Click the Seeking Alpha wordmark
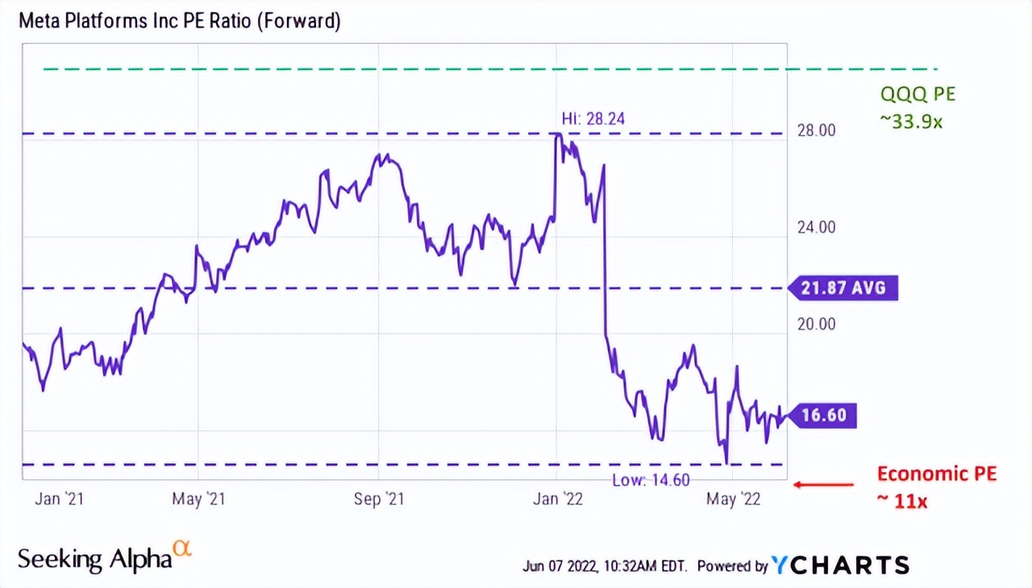 point(95,559)
